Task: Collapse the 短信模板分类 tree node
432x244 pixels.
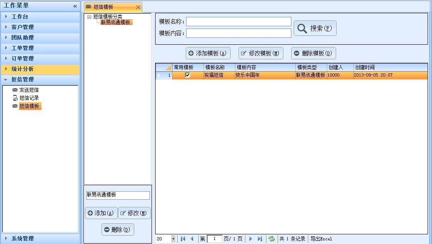Action: point(89,17)
